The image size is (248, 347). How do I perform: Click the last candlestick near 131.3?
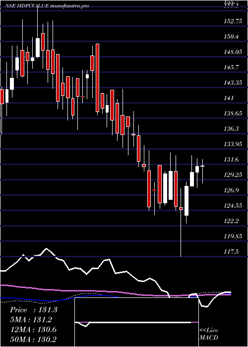(202, 171)
